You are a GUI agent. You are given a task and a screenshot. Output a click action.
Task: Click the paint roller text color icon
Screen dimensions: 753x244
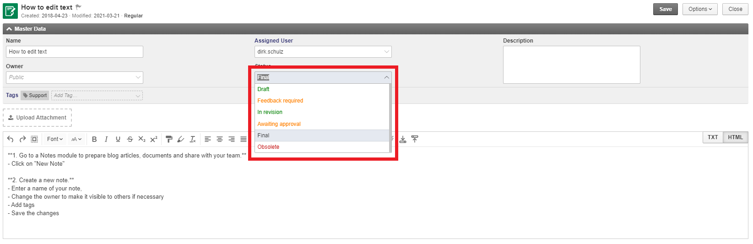(x=169, y=139)
